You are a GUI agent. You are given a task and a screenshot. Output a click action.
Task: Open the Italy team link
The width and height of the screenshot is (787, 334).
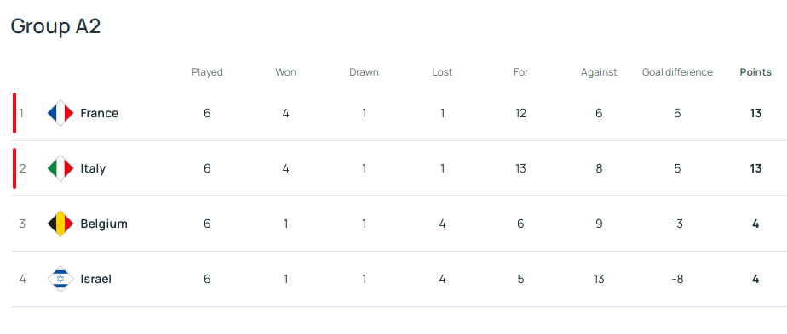point(93,168)
